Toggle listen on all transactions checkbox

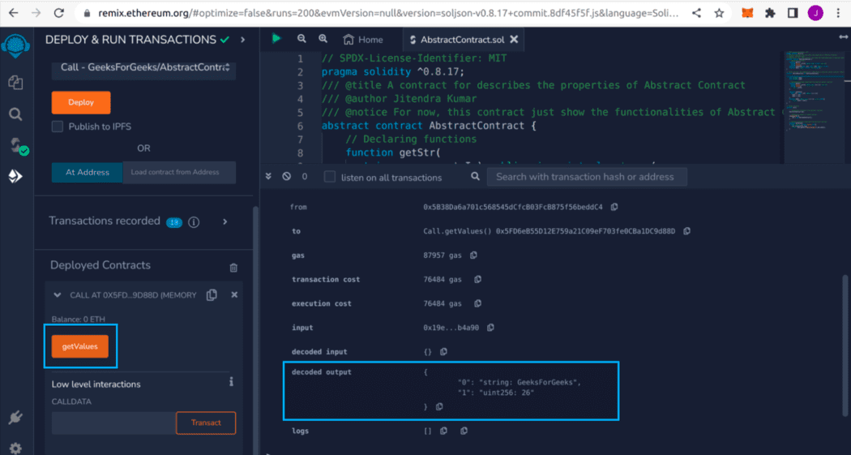330,177
